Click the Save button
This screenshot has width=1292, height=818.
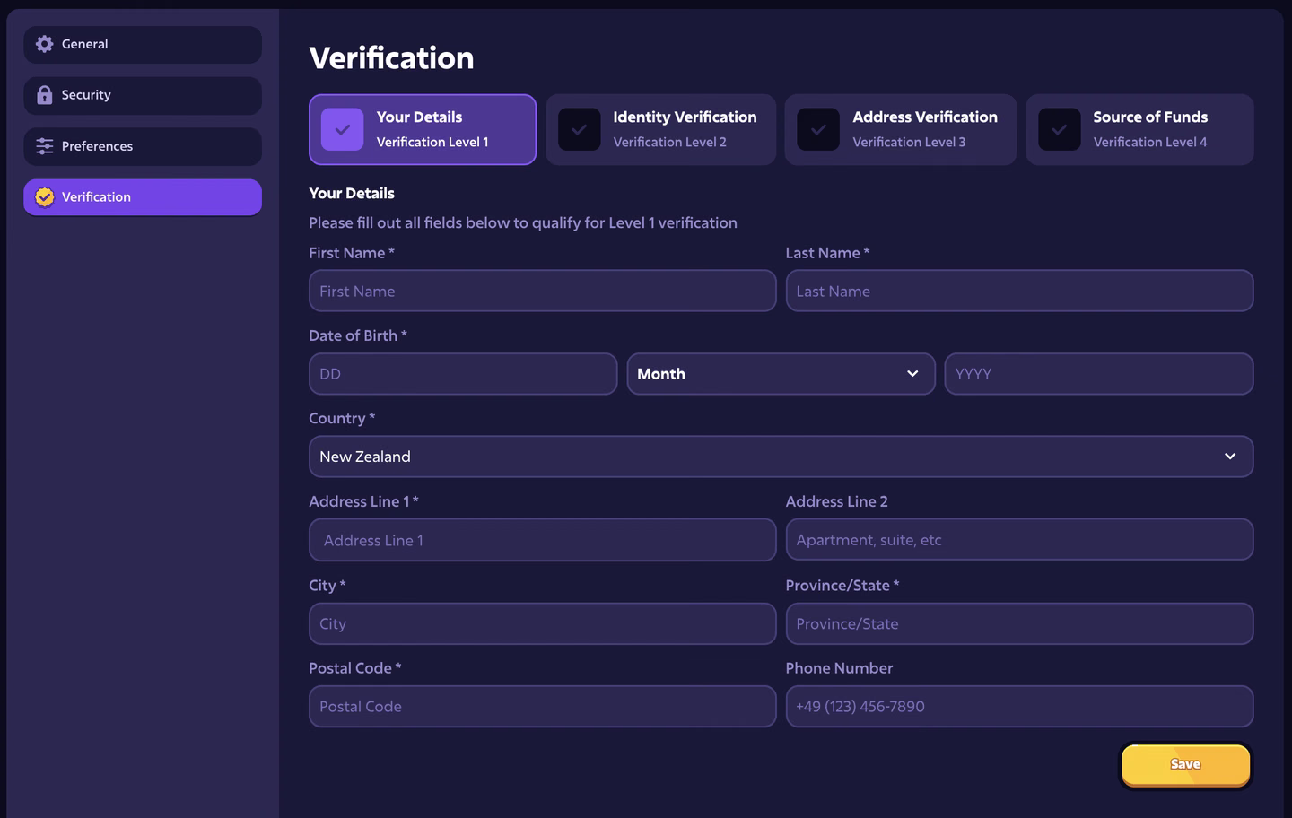point(1185,765)
